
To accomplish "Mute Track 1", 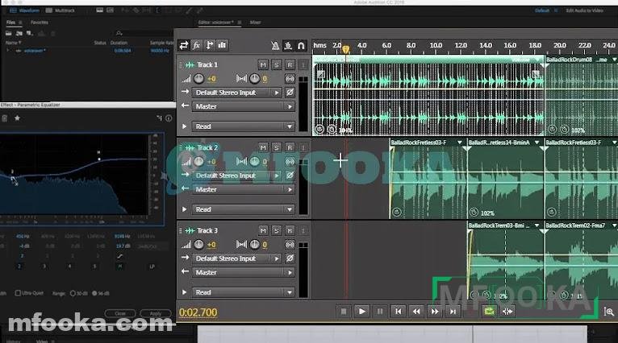I will click(x=263, y=64).
